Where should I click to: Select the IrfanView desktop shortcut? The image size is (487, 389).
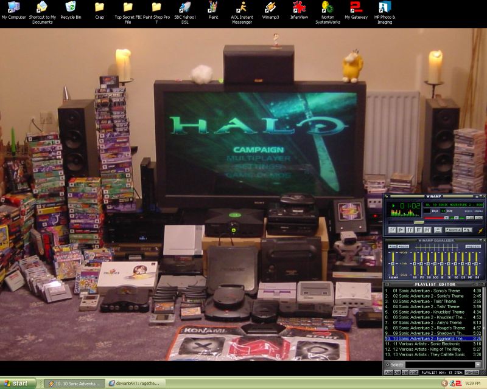tap(299, 11)
